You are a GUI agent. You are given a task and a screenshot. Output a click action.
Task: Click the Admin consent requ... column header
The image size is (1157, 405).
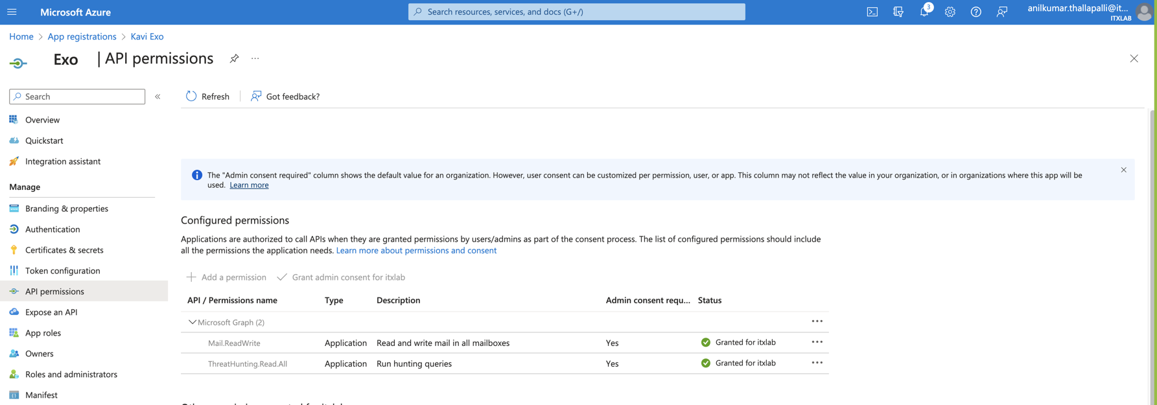pos(648,300)
